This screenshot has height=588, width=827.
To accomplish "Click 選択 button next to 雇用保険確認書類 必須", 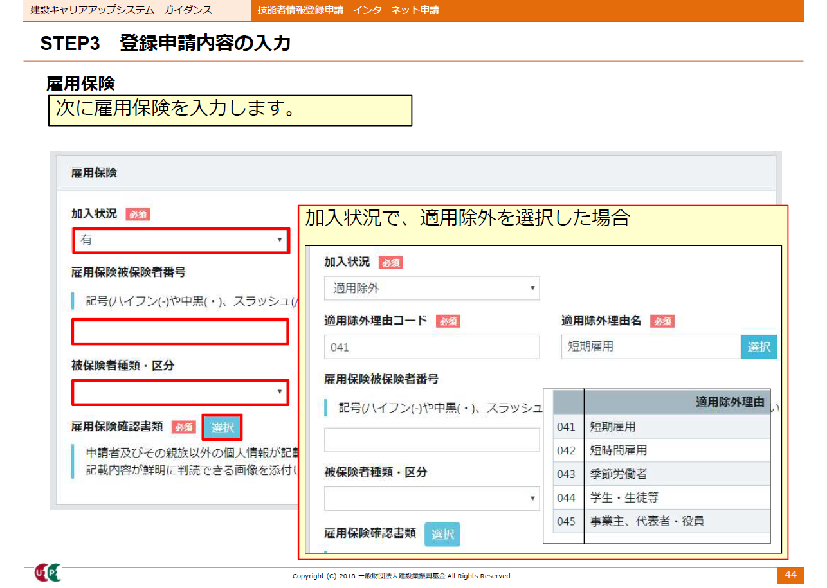I will (x=222, y=427).
